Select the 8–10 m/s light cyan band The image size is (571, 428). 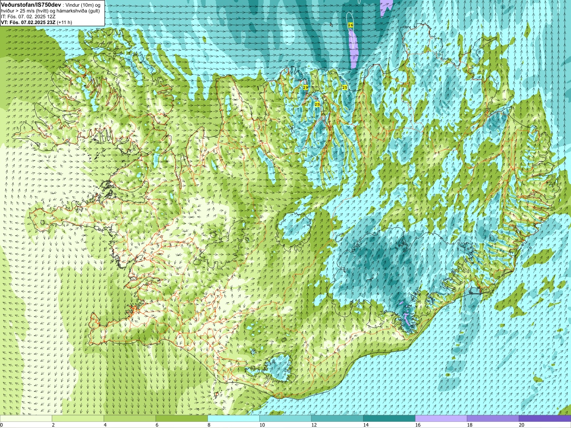pyautogui.click(x=233, y=419)
